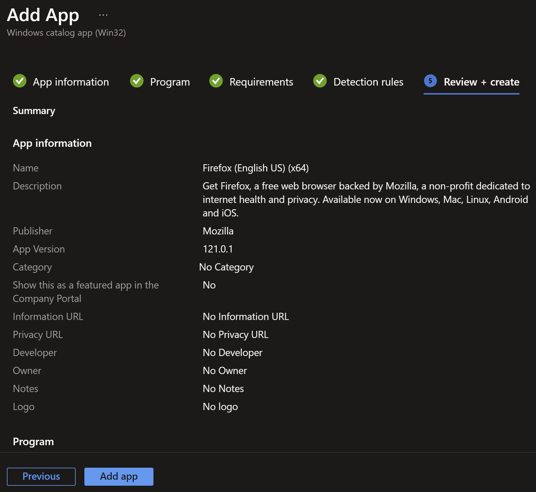
Task: Click the App Version field label
Action: click(39, 249)
